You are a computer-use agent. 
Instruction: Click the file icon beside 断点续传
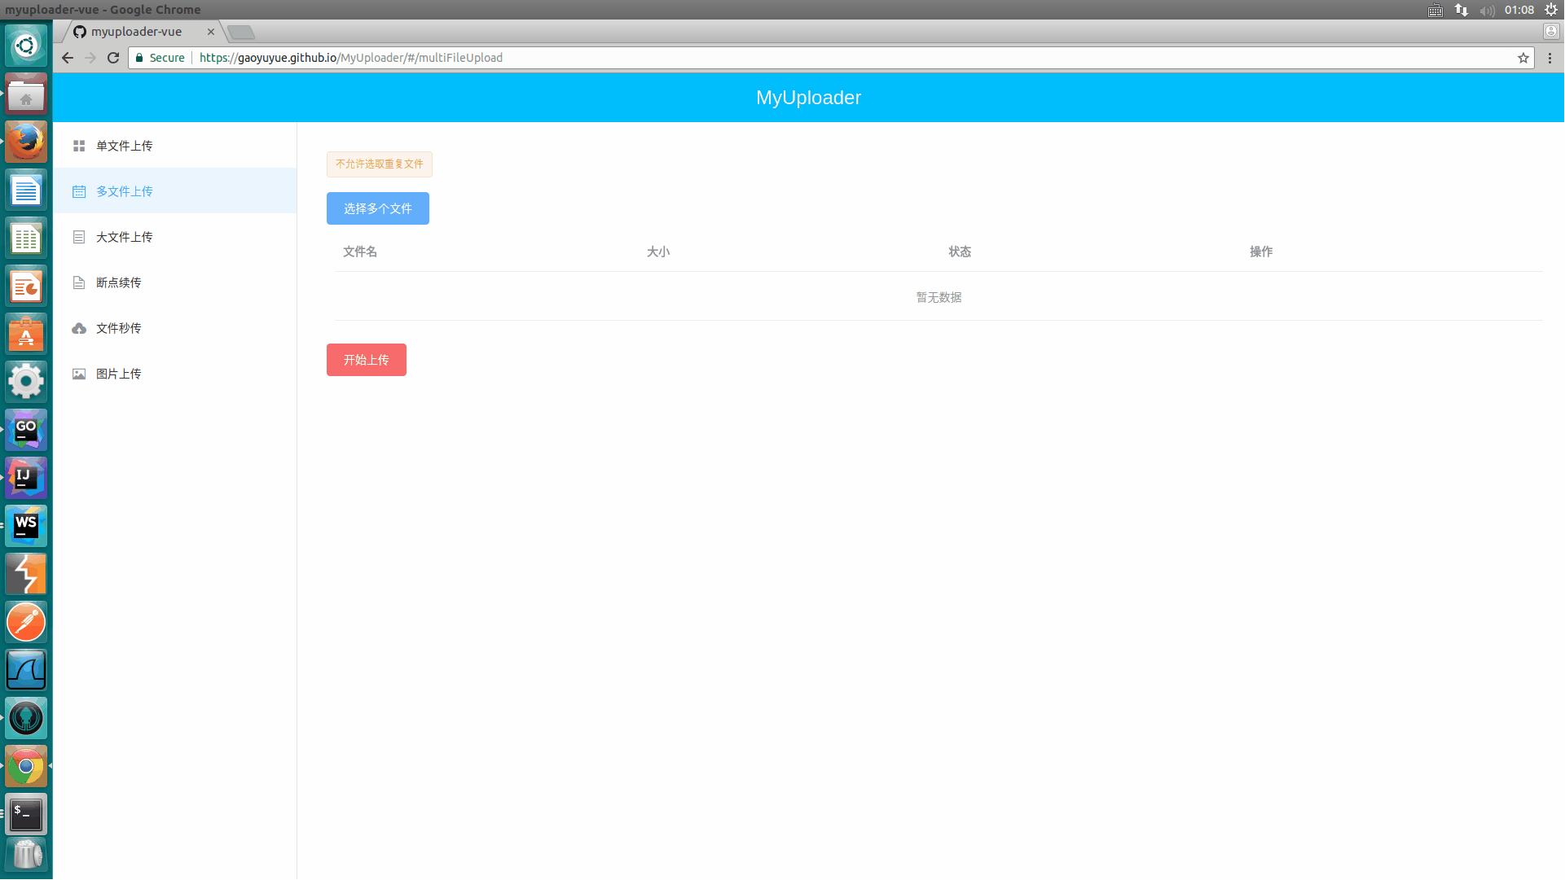[79, 282]
